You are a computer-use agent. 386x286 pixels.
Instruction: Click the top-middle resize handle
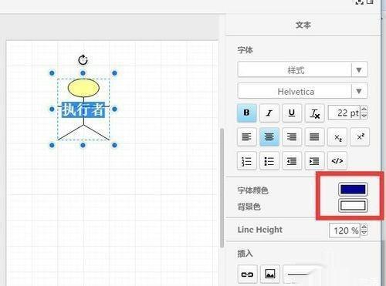point(83,73)
